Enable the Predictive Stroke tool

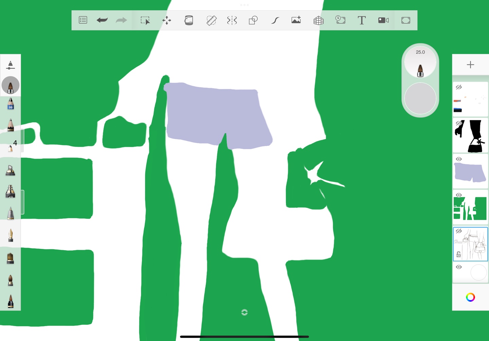[x=275, y=20]
